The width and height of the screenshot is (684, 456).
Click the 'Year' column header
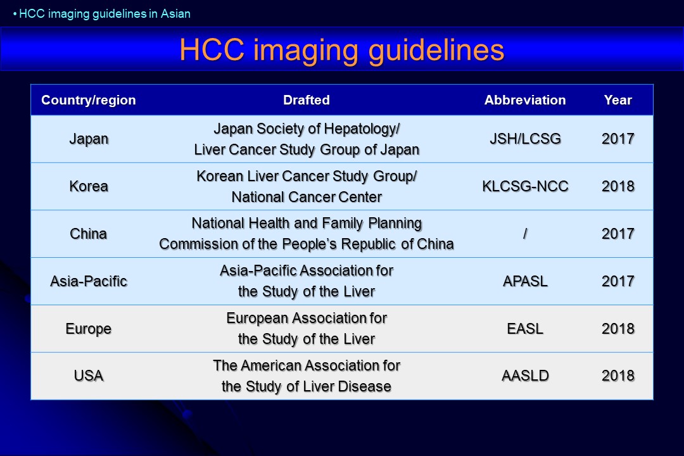617,100
